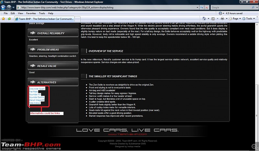Go back with the browser Back arrow
Viewport: 259px width, 151px height.
3,7
